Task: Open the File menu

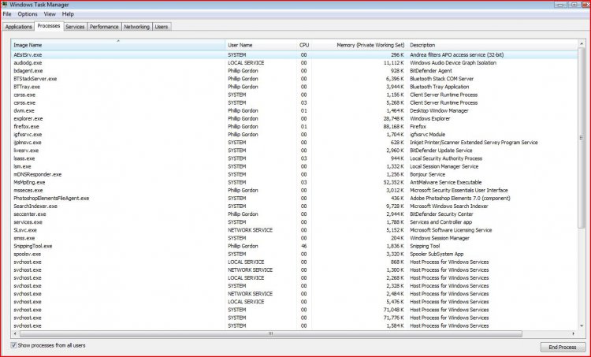Action: tap(7, 14)
